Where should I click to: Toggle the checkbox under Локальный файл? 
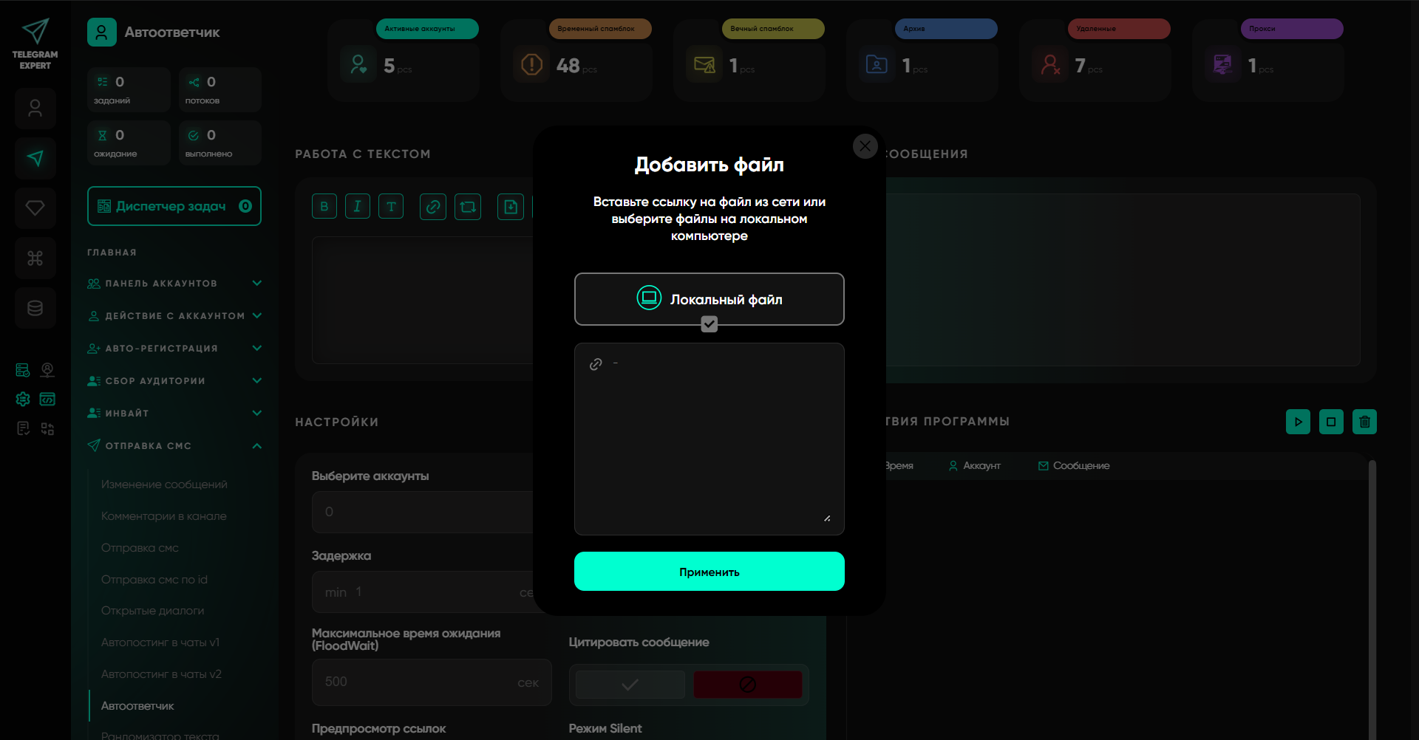709,324
